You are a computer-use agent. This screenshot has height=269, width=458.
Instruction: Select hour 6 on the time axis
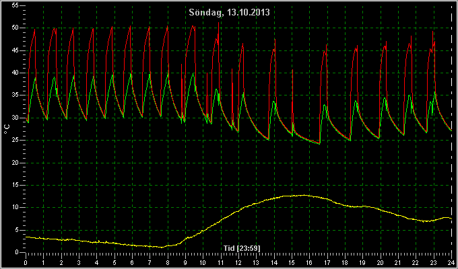click(132, 262)
